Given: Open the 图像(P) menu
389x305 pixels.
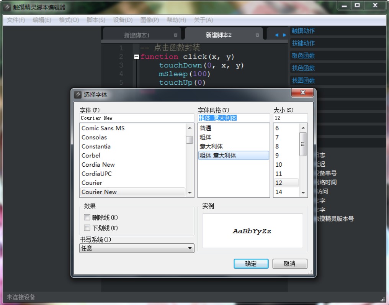Looking at the screenshot, I should 150,20.
